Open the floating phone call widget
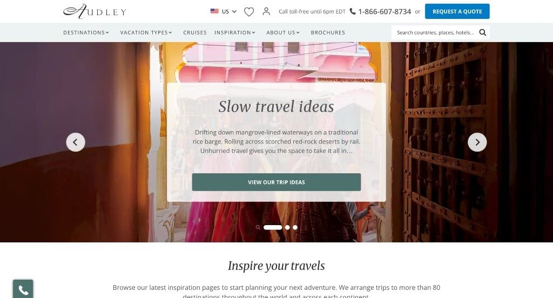 click(23, 289)
